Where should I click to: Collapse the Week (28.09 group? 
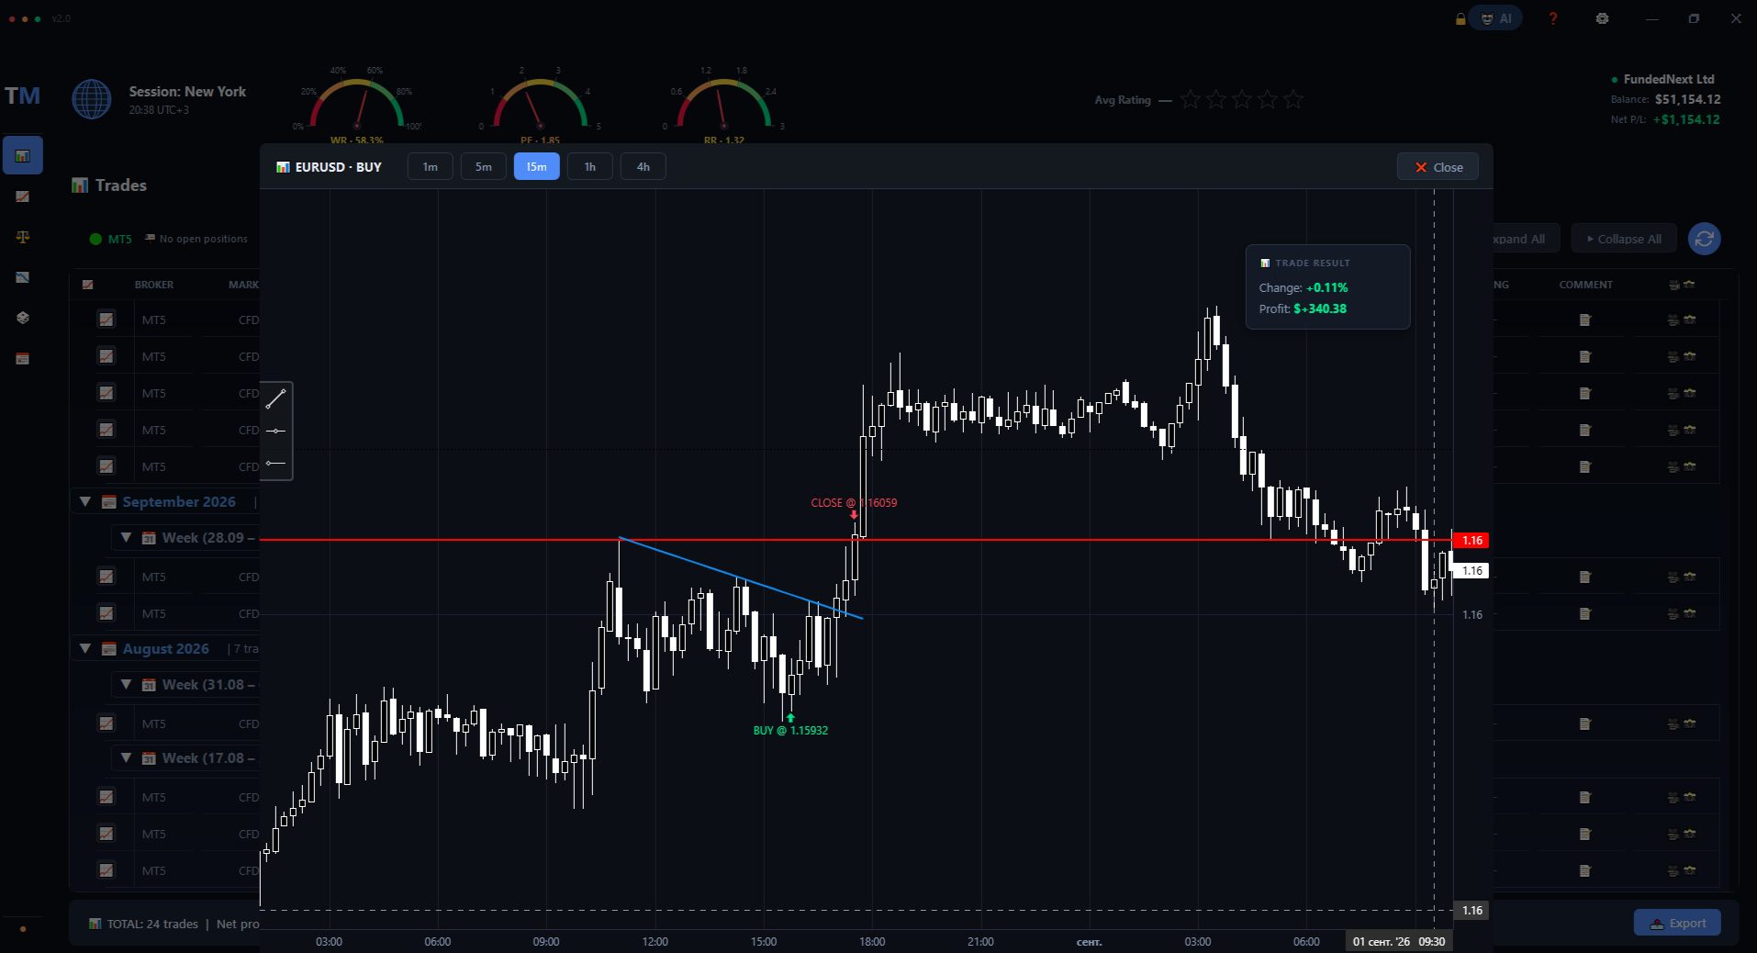[126, 538]
